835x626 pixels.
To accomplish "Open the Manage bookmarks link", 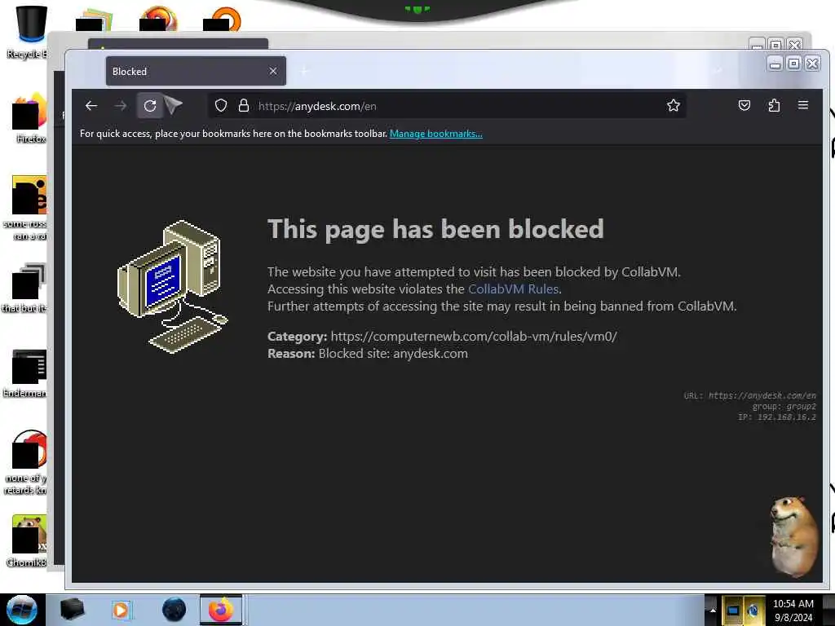I will (x=436, y=134).
